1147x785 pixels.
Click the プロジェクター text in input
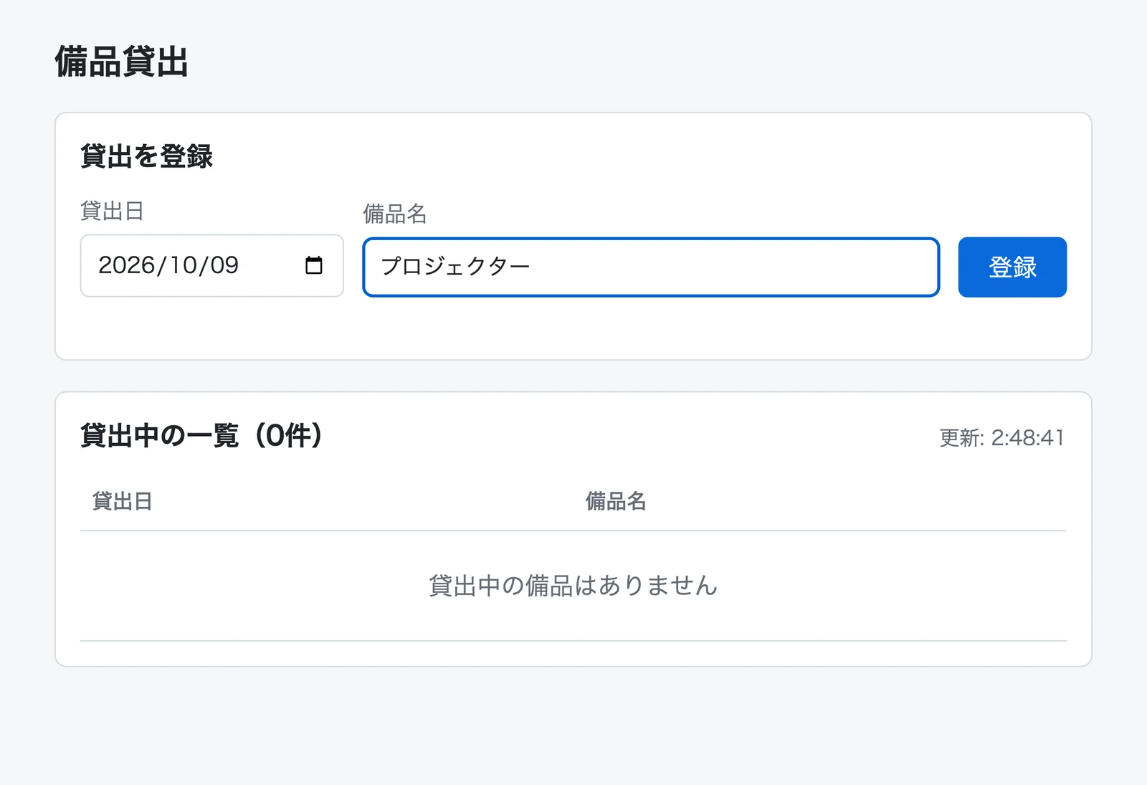(x=455, y=267)
